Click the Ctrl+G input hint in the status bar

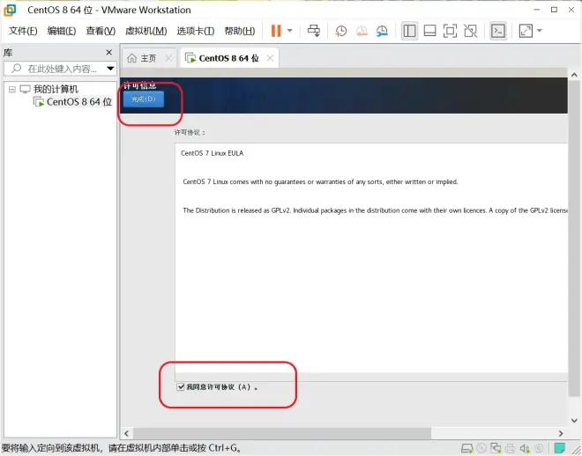(x=224, y=448)
